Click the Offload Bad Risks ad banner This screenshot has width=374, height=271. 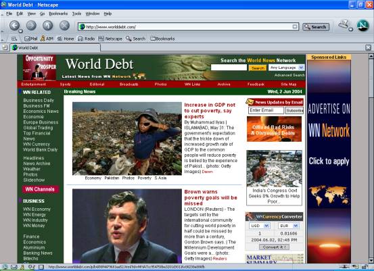(274, 129)
